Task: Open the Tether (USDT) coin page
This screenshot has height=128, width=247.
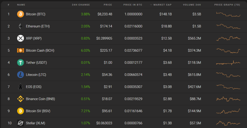Action: click(36, 63)
